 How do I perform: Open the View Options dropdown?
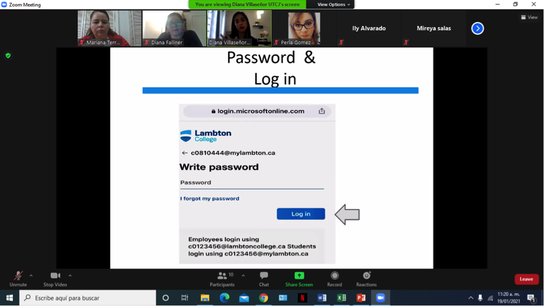coord(333,5)
